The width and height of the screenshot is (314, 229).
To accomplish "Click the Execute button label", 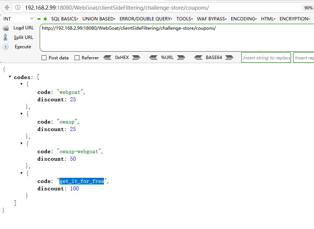I will (x=23, y=47).
